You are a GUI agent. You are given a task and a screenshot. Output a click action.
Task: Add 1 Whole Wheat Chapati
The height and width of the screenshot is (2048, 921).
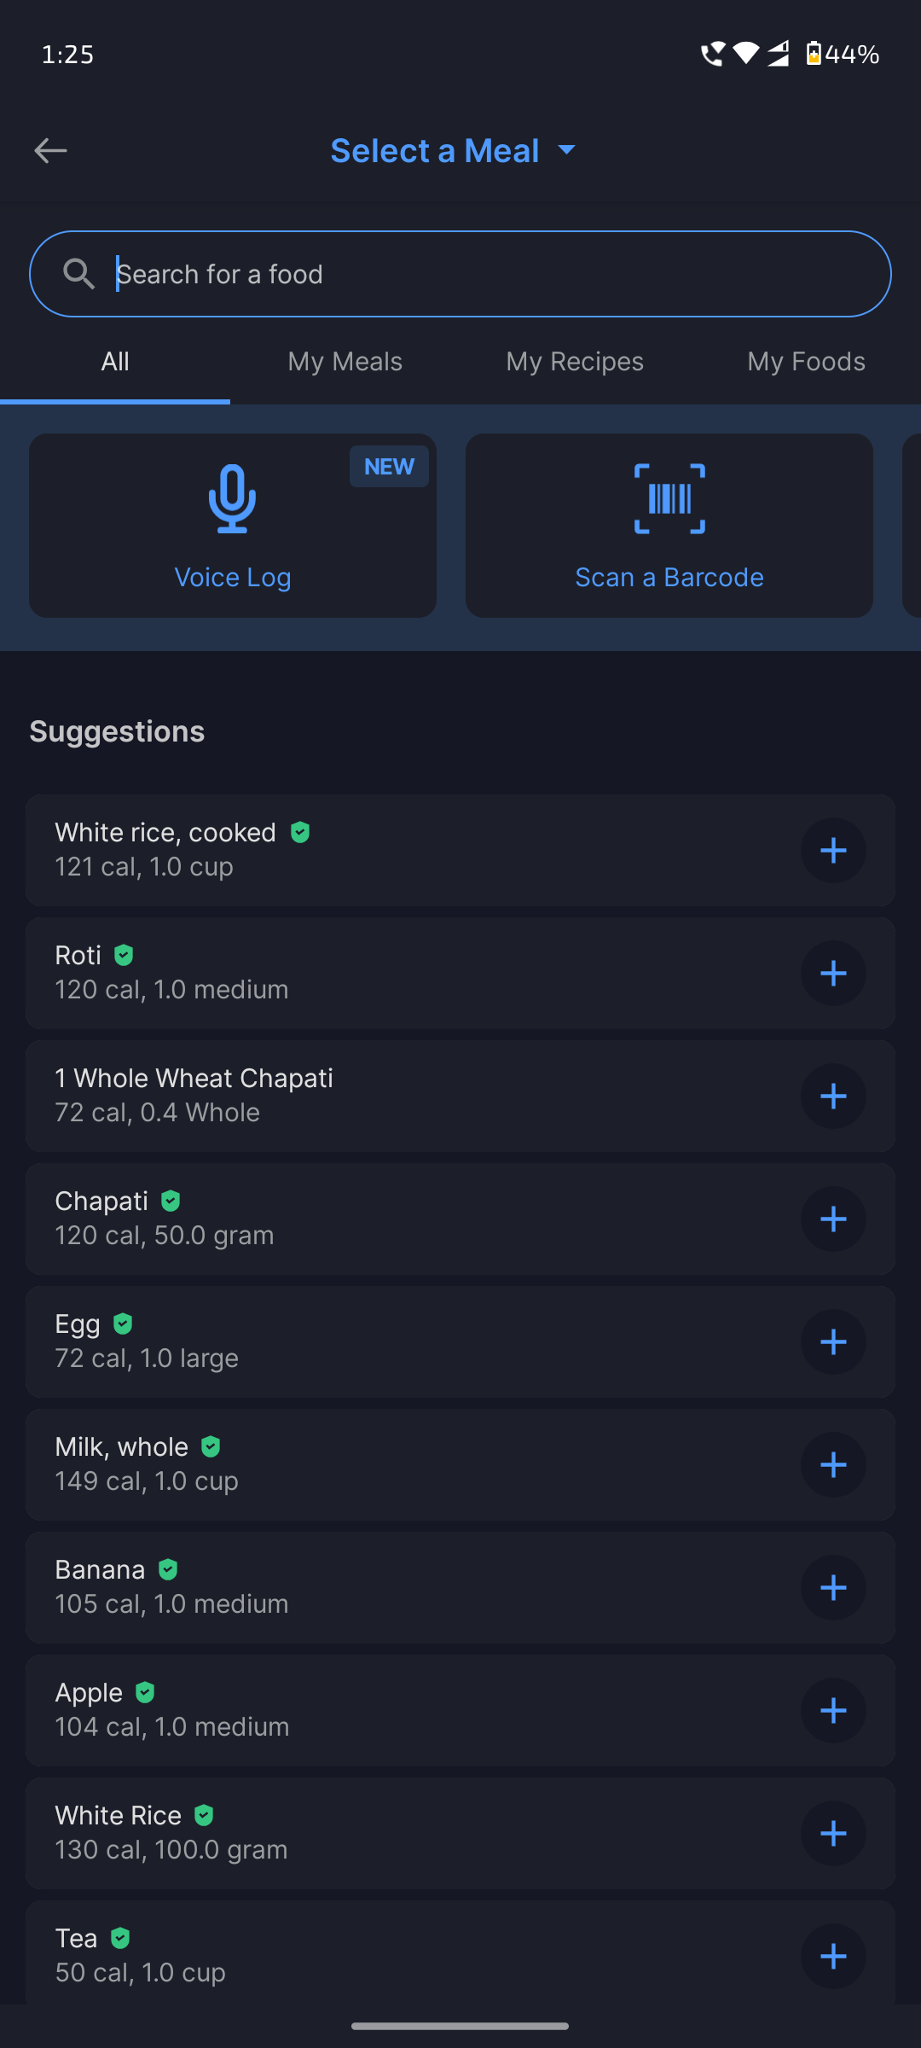(833, 1097)
